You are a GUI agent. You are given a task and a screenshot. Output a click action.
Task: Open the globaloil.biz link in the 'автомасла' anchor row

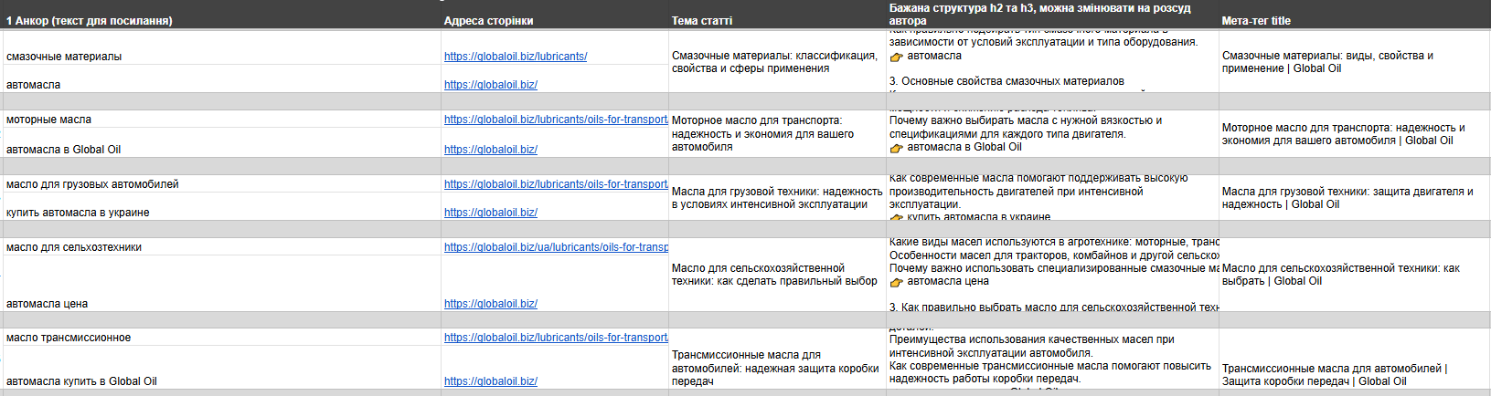pyautogui.click(x=491, y=85)
